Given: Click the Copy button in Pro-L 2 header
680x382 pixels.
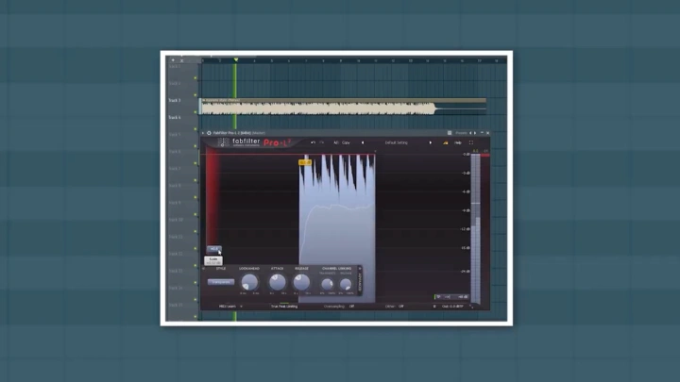Looking at the screenshot, I should click(x=346, y=142).
